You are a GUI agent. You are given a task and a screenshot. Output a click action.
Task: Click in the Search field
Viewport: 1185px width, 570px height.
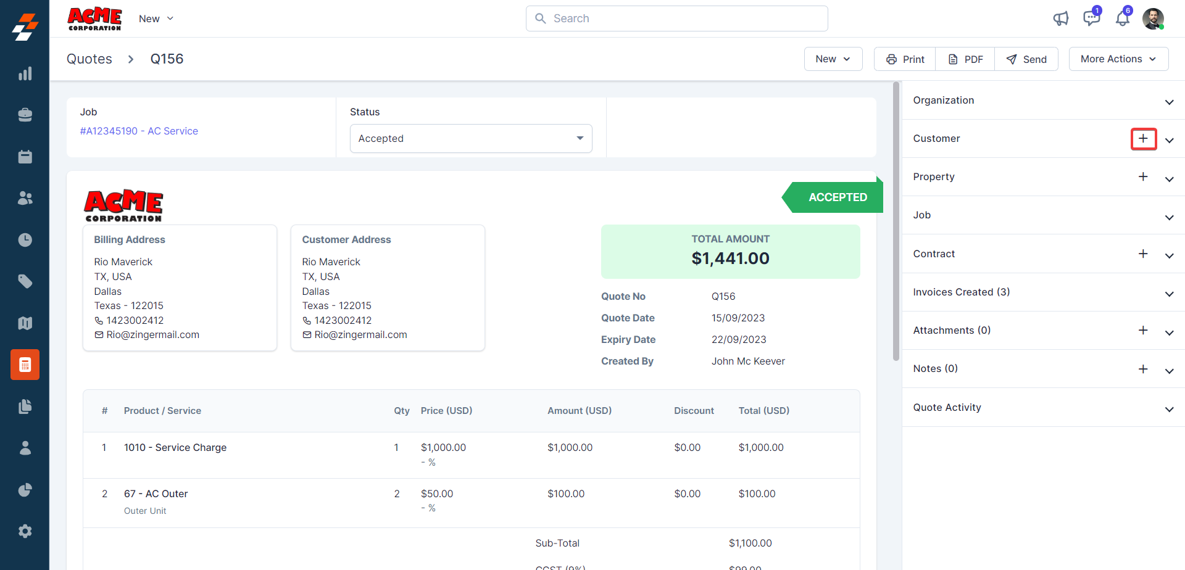[x=676, y=19]
